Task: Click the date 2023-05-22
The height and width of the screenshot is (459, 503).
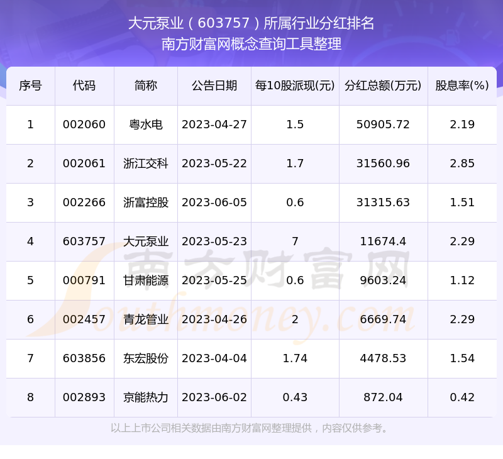Action: [214, 163]
